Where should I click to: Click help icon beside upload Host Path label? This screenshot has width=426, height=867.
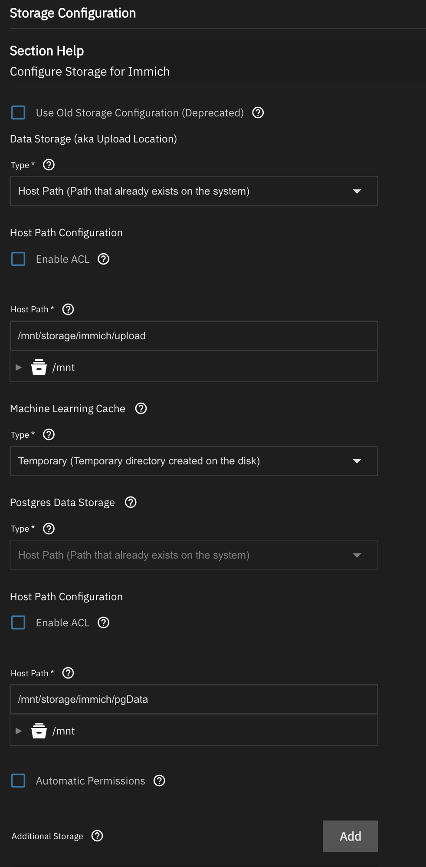(68, 309)
